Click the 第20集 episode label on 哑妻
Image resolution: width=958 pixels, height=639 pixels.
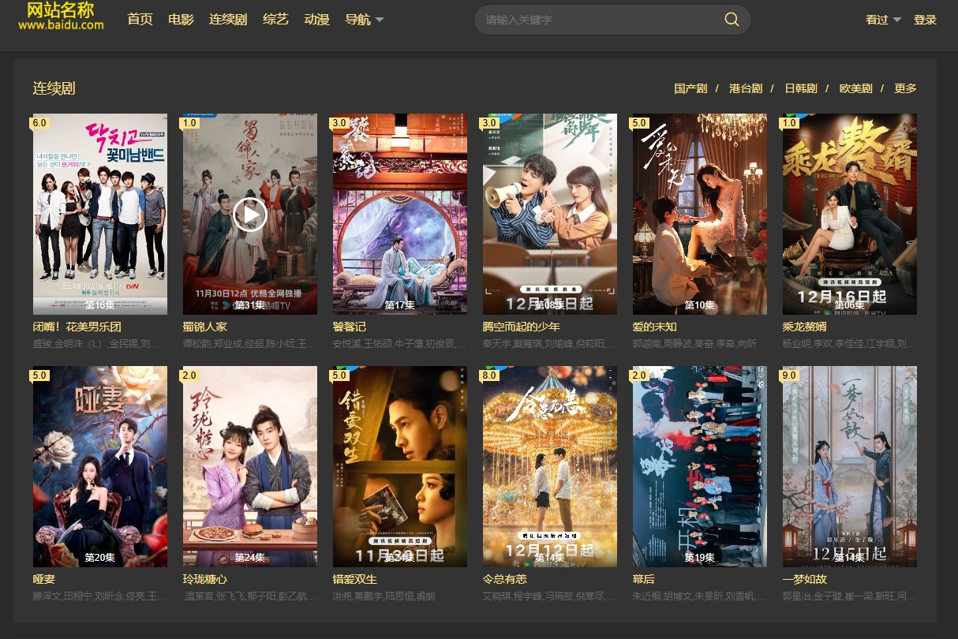pos(100,558)
